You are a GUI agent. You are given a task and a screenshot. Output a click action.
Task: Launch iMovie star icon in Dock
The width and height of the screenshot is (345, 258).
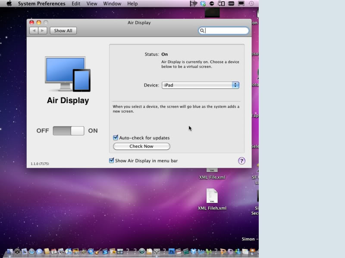(83, 252)
